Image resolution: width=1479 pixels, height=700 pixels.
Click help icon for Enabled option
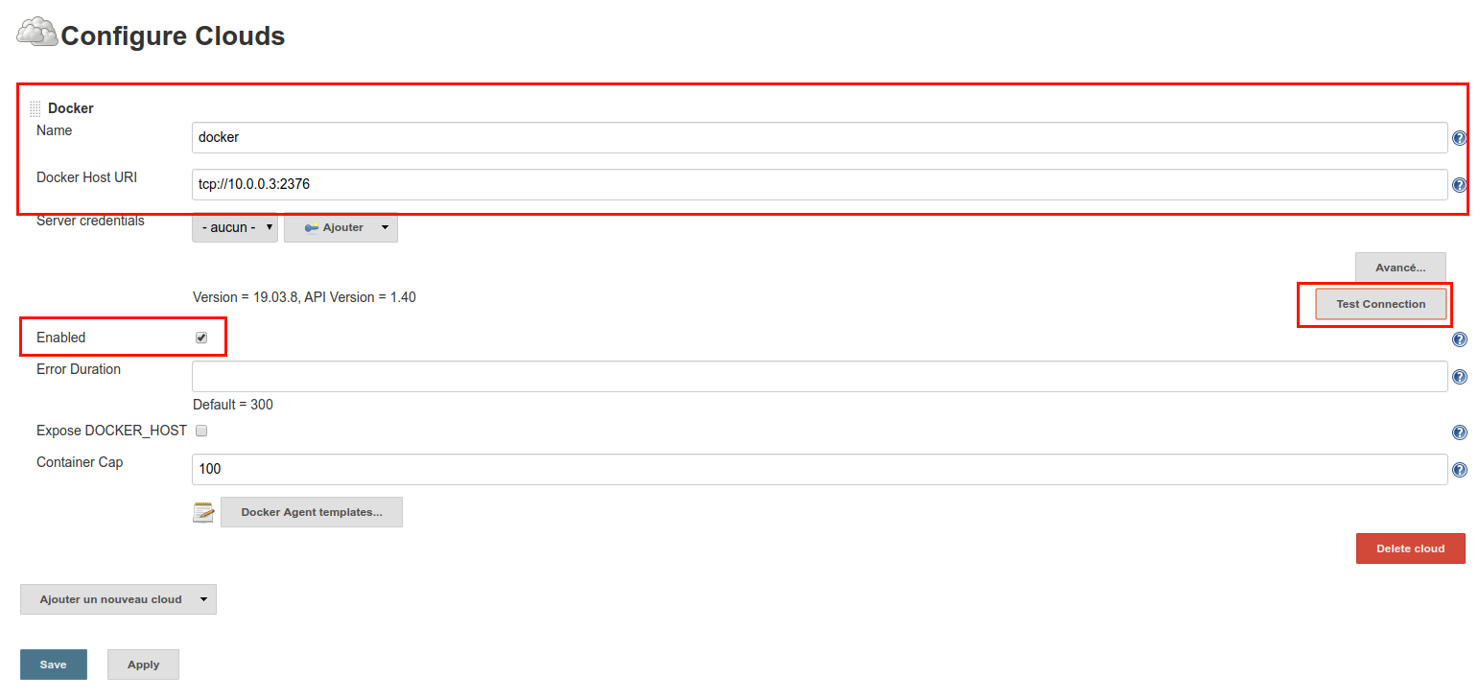coord(1459,339)
